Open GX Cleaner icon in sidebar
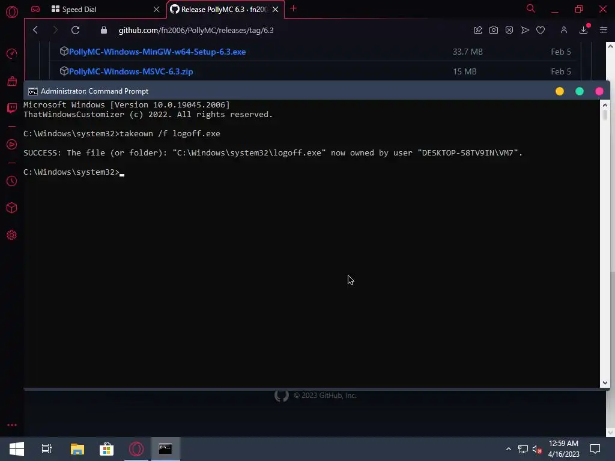The image size is (615, 461). pyautogui.click(x=12, y=81)
